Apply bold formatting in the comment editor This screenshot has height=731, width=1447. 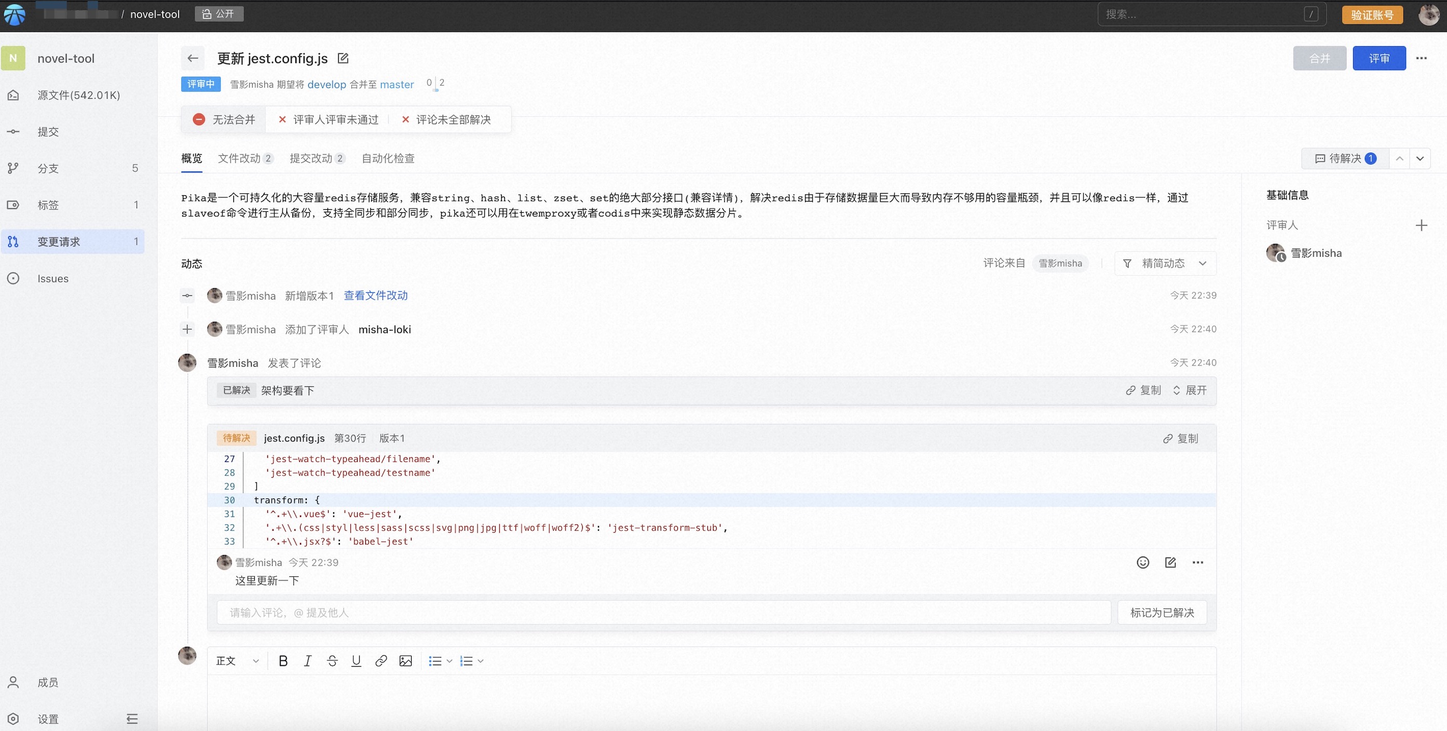click(283, 661)
